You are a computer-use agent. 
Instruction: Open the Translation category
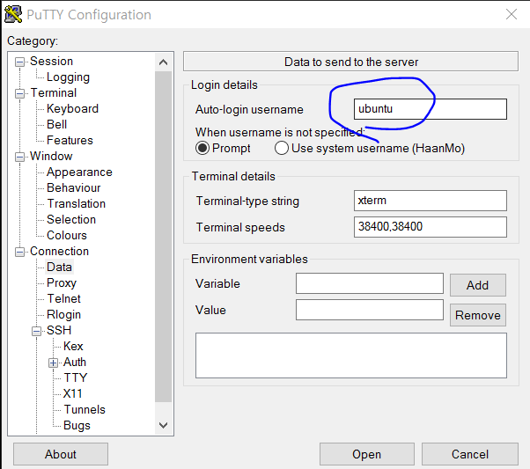pos(77,204)
